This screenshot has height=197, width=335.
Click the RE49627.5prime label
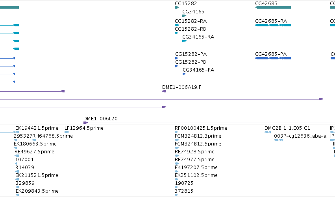[34, 152]
